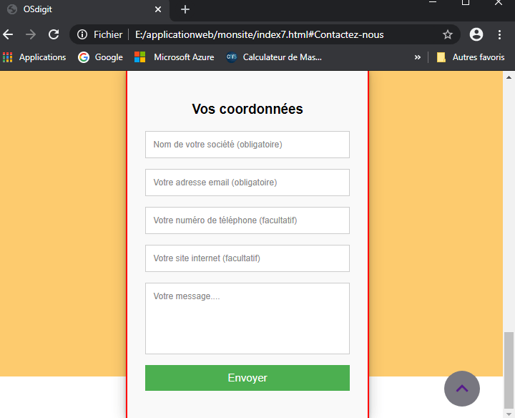Focus the Nom de votre société field

pyautogui.click(x=247, y=145)
